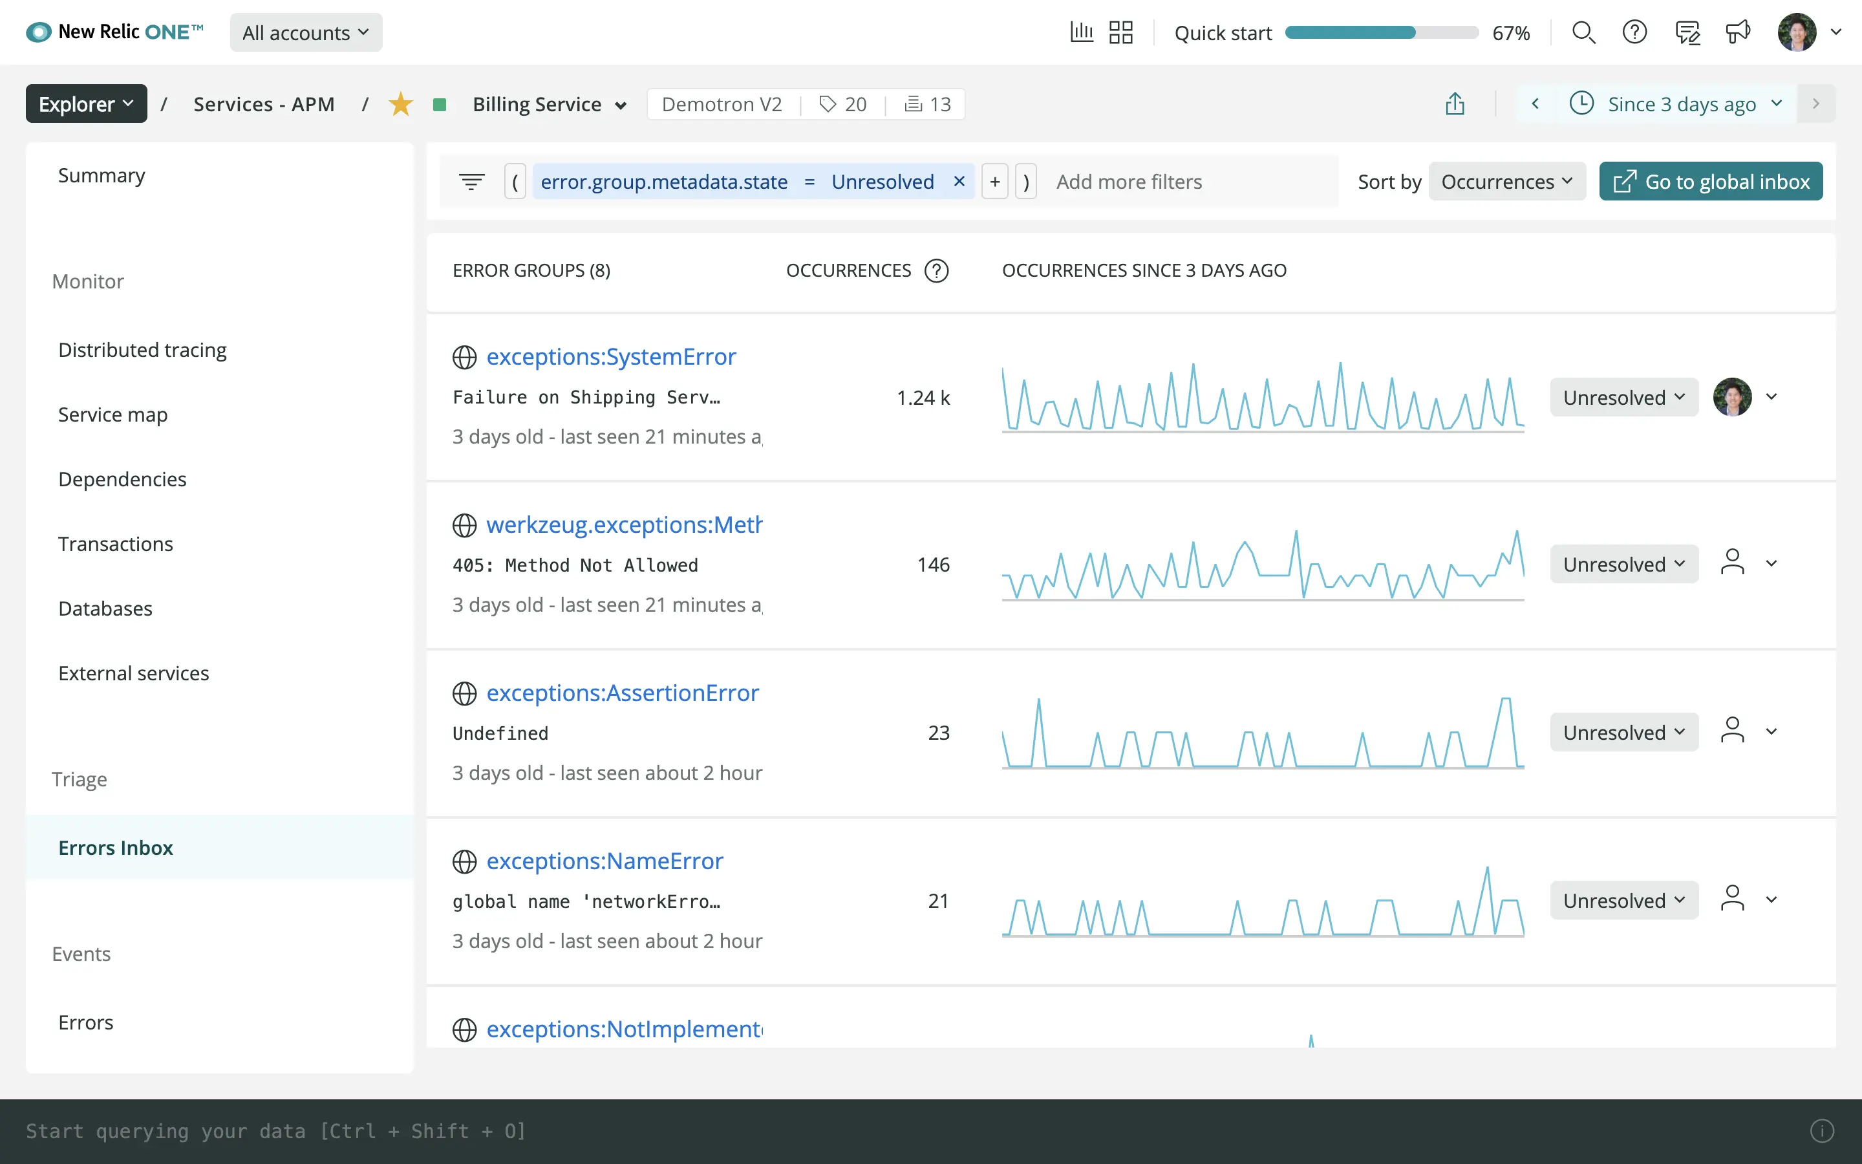Open werkzeug.exceptions error group link
The image size is (1862, 1164).
(624, 524)
